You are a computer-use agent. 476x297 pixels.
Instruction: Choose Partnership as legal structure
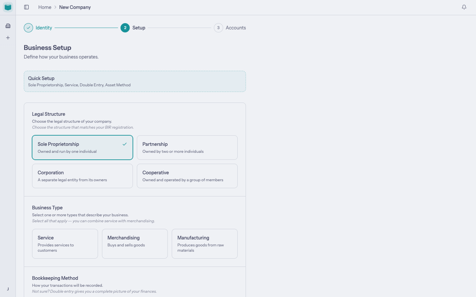(187, 148)
